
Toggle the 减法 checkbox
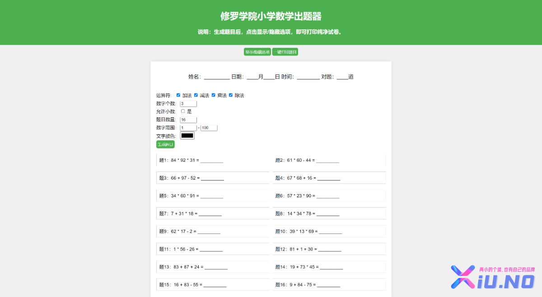pyautogui.click(x=196, y=95)
